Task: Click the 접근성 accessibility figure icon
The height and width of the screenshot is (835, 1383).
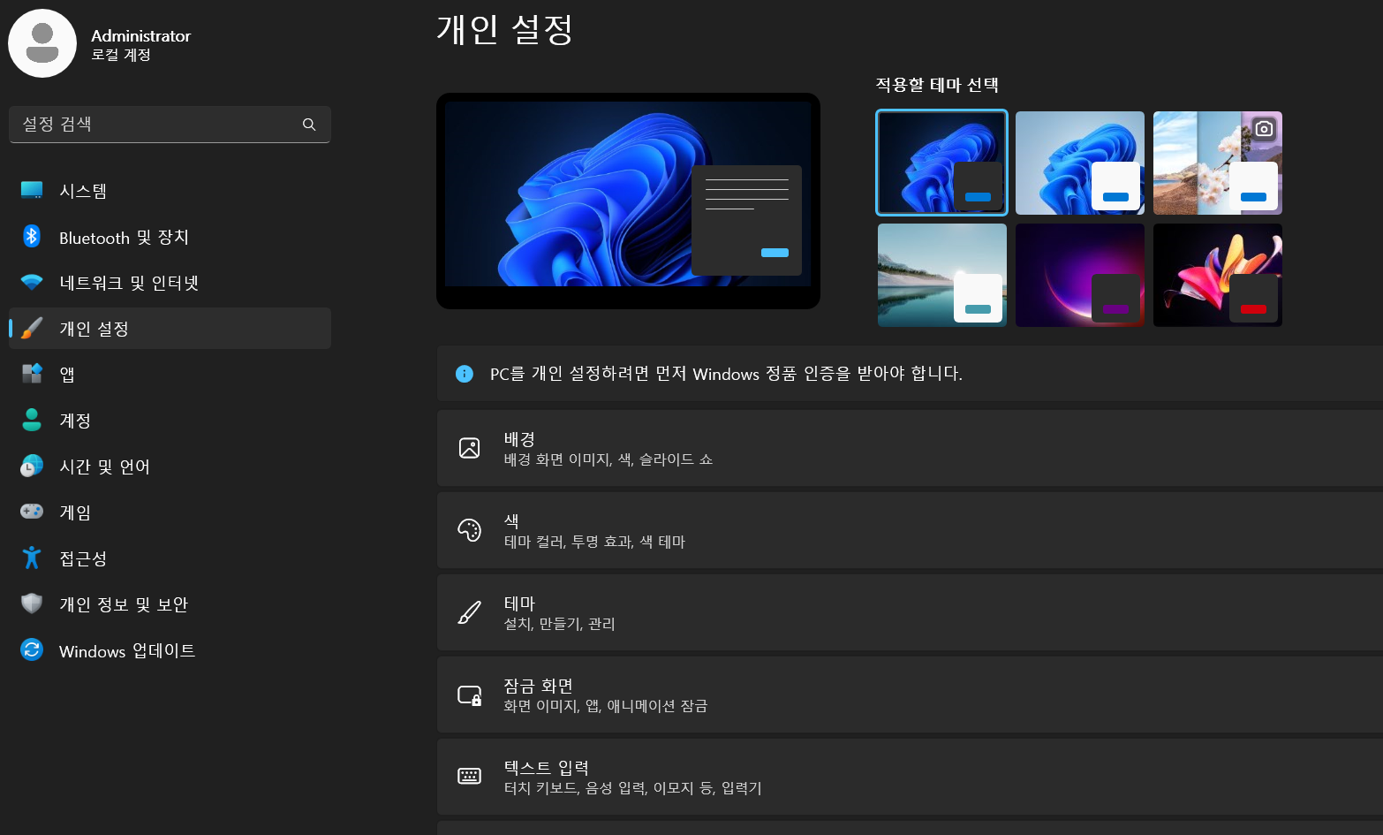Action: [x=32, y=558]
